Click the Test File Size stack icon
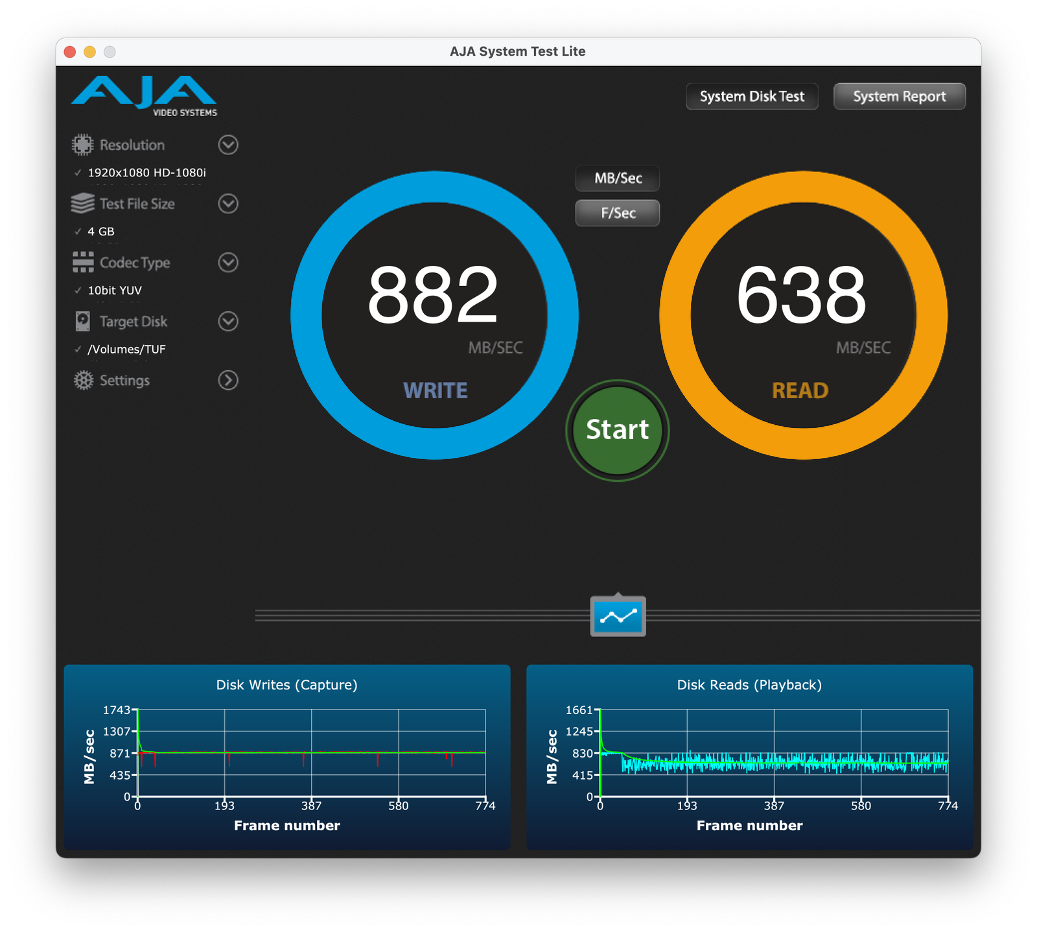1037x932 pixels. [x=82, y=204]
